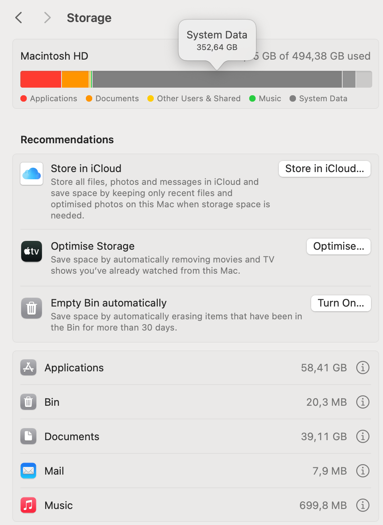Navigate back using the left chevron
The width and height of the screenshot is (383, 525).
coord(18,18)
